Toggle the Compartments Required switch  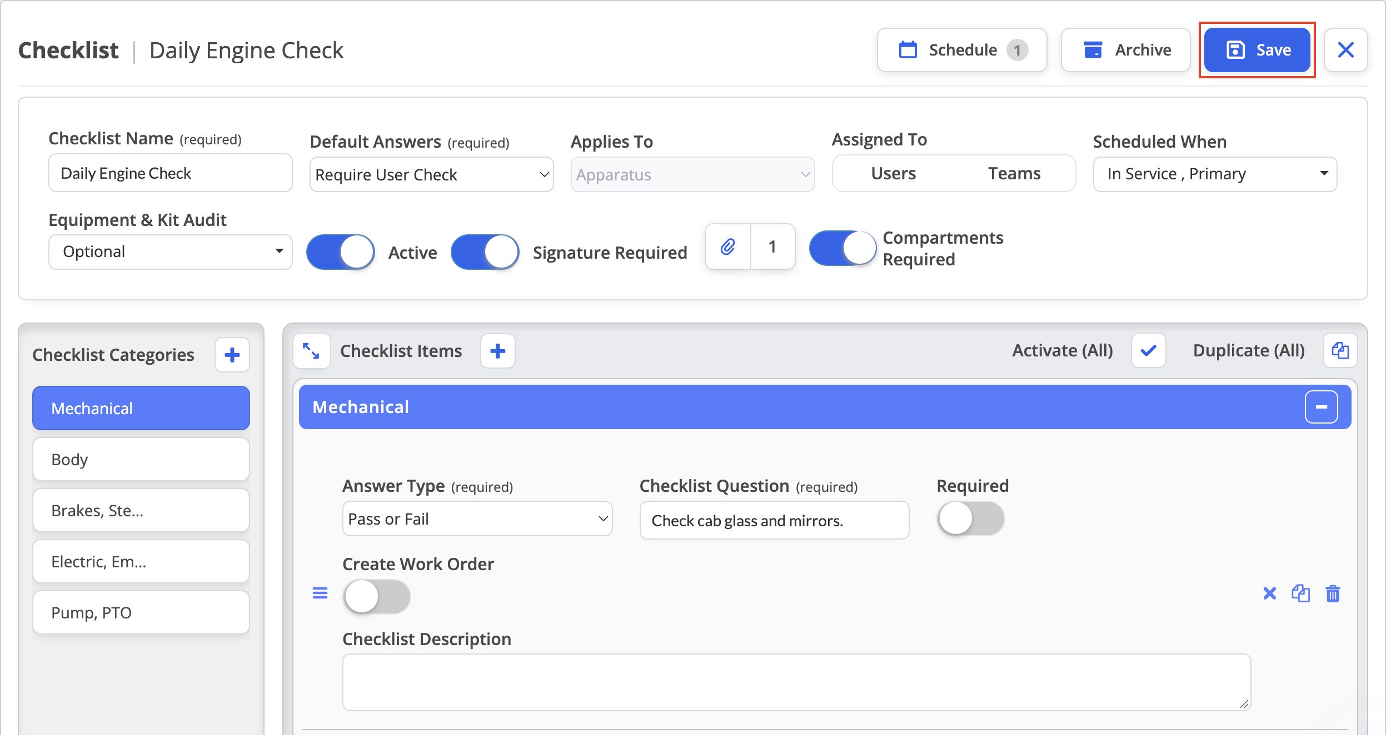click(843, 248)
